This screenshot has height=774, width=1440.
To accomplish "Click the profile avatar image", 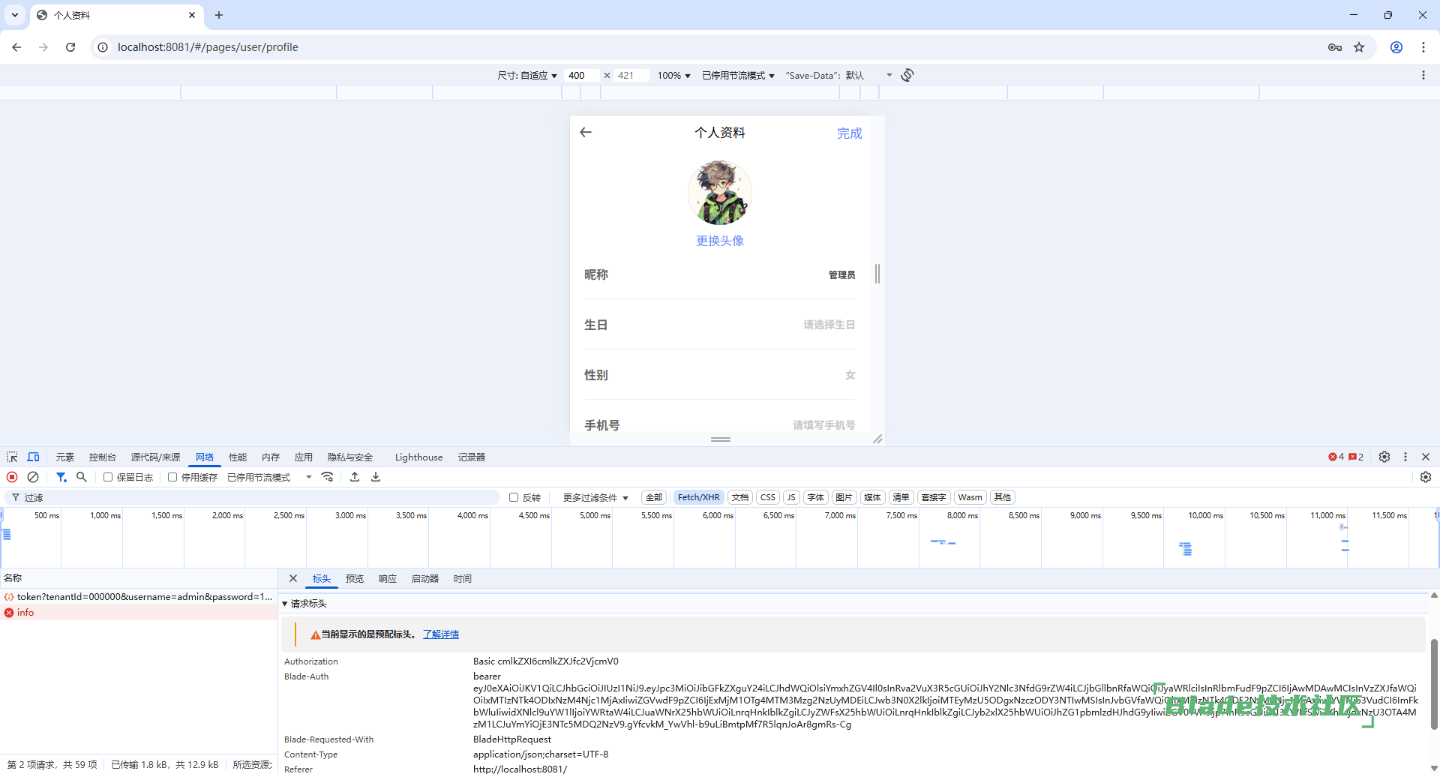I will tap(720, 193).
